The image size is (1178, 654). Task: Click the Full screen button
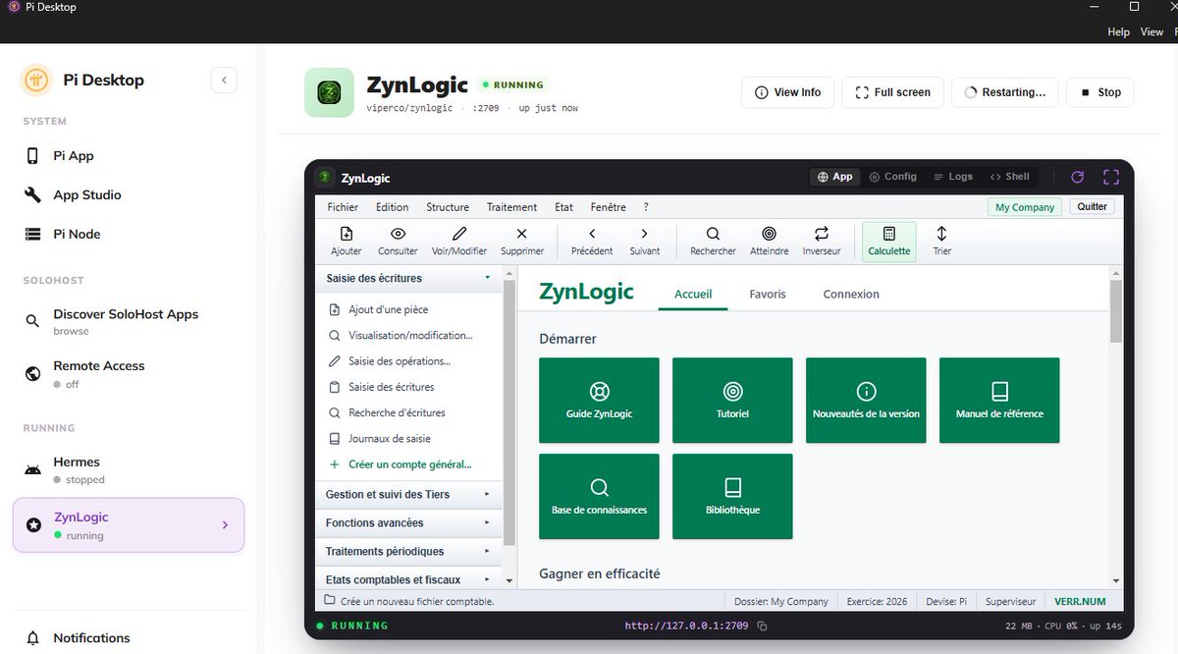(x=892, y=92)
